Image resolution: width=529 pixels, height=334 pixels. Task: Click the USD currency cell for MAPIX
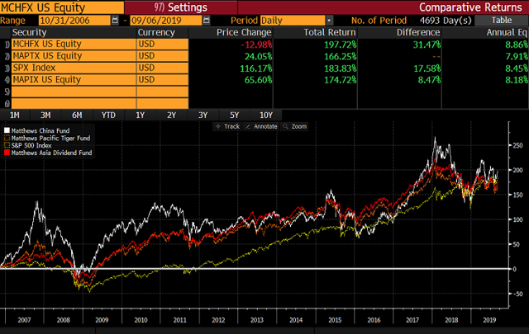[162, 79]
